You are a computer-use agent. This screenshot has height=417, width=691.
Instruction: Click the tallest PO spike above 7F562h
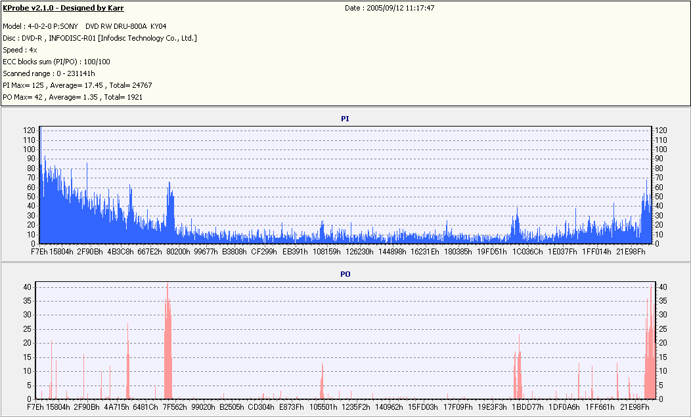167,341
